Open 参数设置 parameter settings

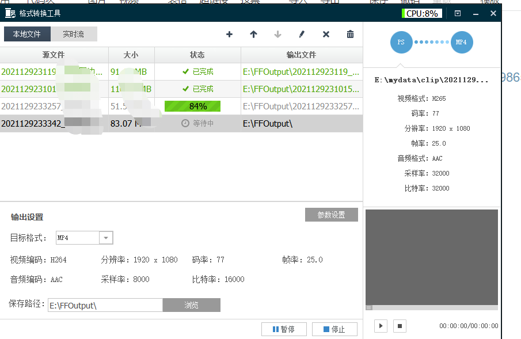pos(331,215)
